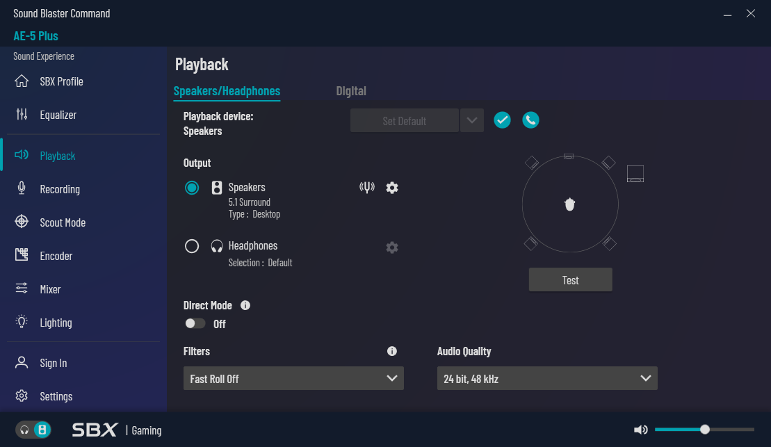This screenshot has width=771, height=447.
Task: Click the SBX Gaming profile label
Action: pos(117,430)
